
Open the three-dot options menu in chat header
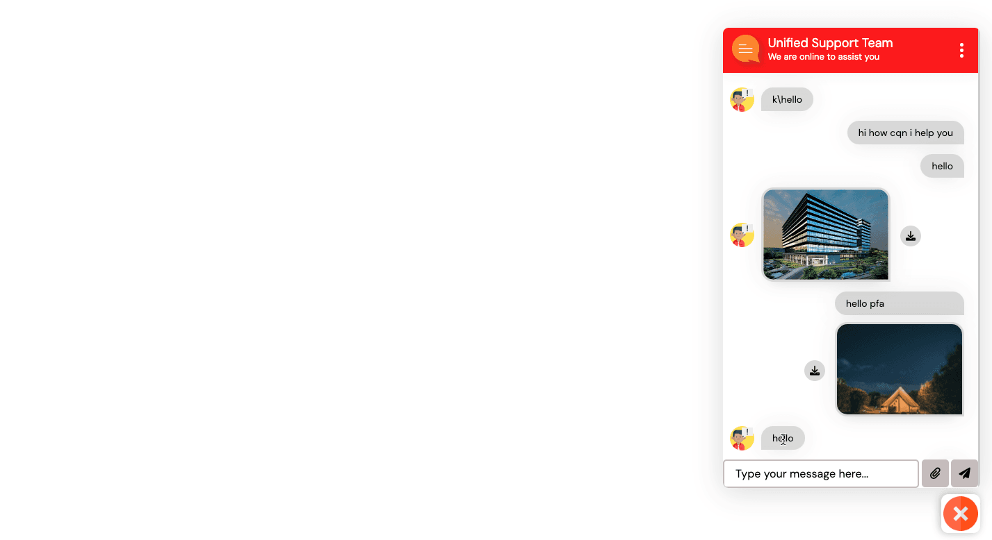click(x=961, y=50)
